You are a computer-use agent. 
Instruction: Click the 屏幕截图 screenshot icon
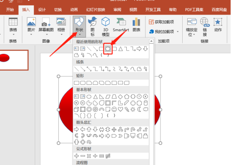point(46,22)
